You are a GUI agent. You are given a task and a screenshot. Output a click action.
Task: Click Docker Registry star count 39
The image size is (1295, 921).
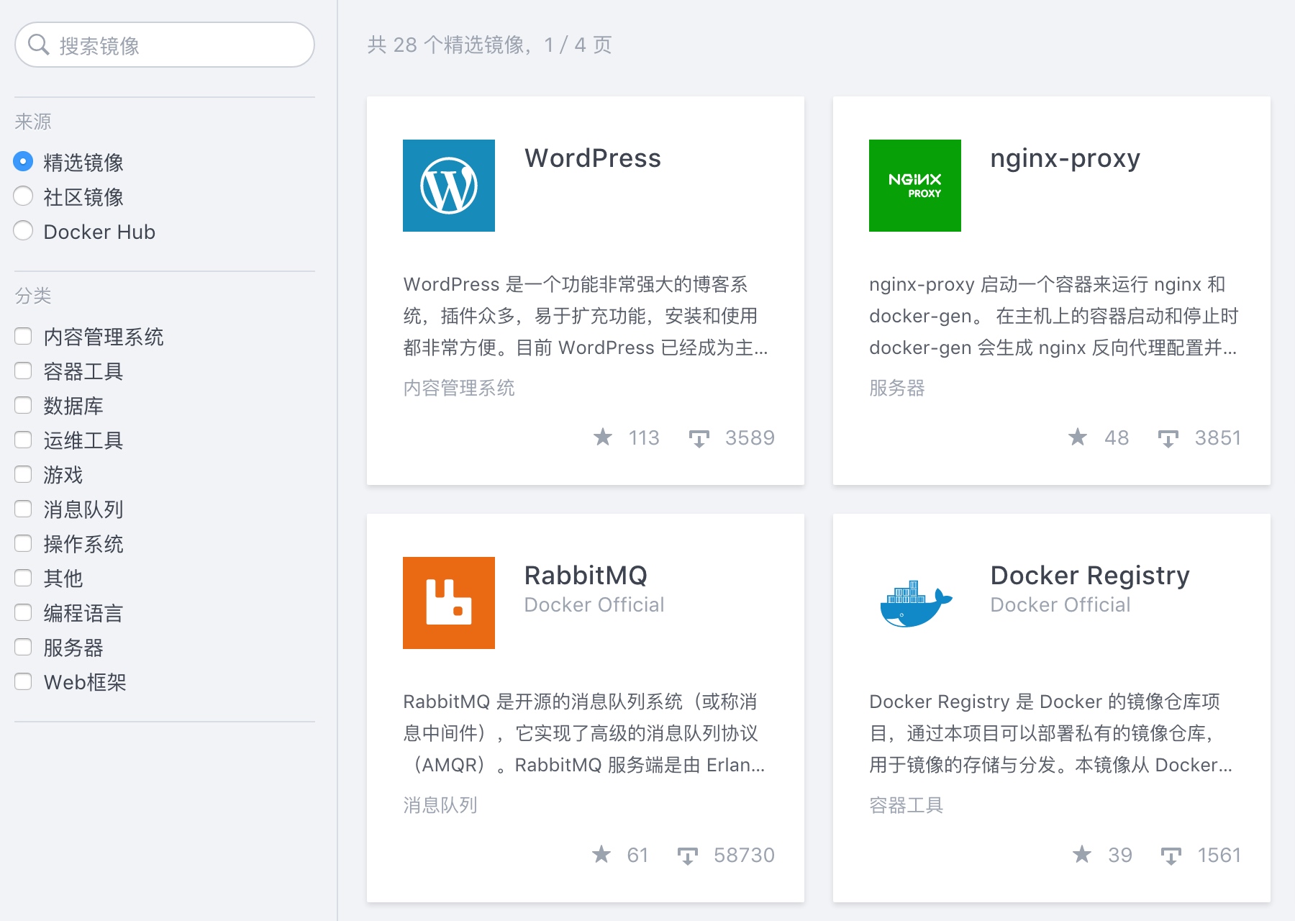pos(1120,855)
